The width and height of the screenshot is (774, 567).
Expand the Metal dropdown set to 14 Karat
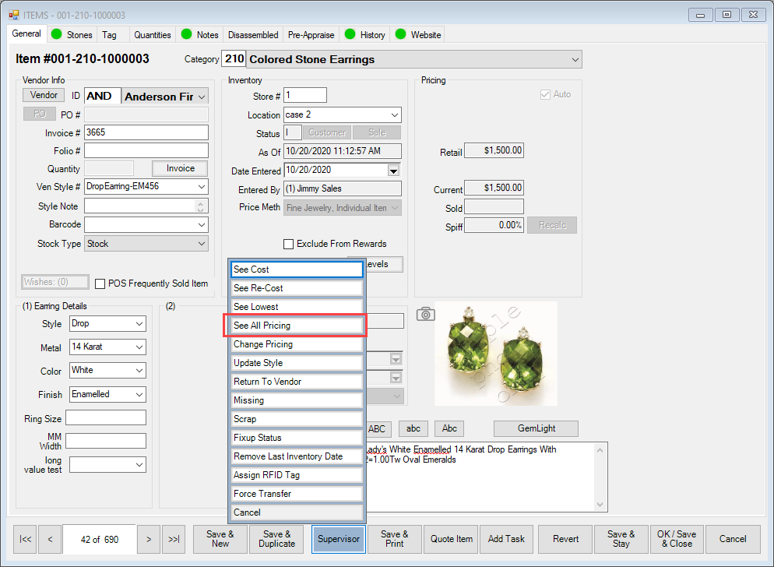[139, 347]
